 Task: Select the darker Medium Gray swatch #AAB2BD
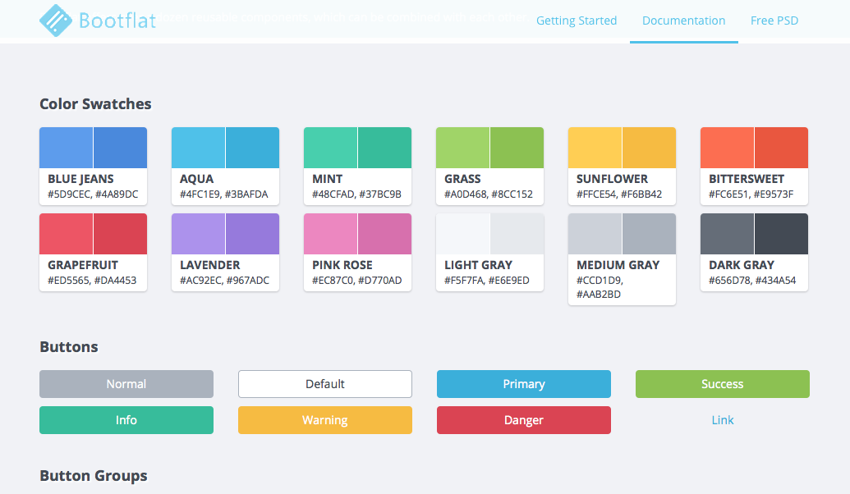coord(650,234)
